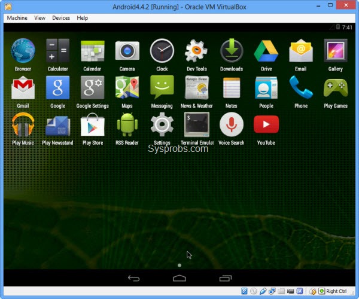Open the Clock app
The width and height of the screenshot is (359, 299).
(x=162, y=51)
